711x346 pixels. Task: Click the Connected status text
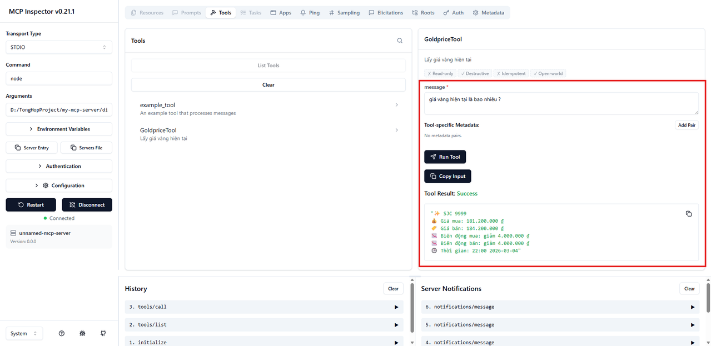tap(62, 218)
